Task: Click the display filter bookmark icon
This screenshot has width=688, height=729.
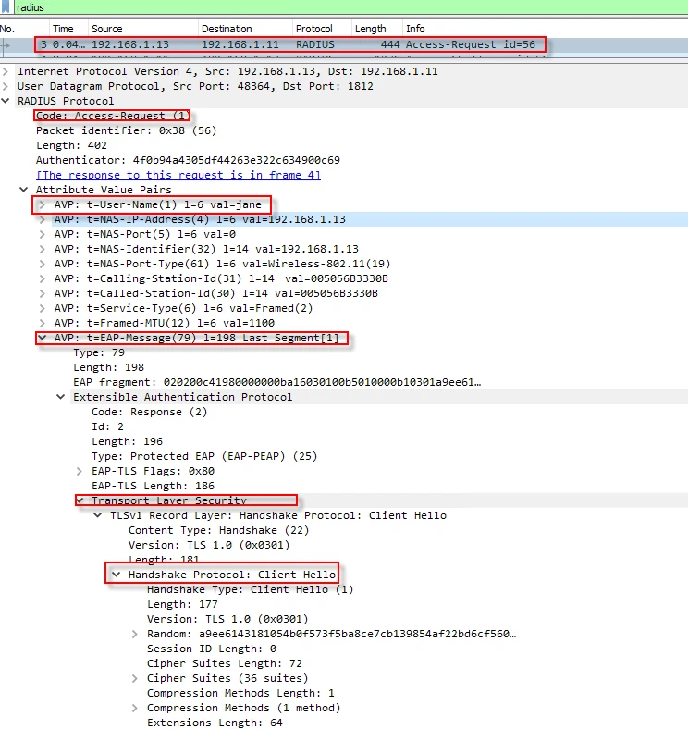Action: (x=6, y=7)
